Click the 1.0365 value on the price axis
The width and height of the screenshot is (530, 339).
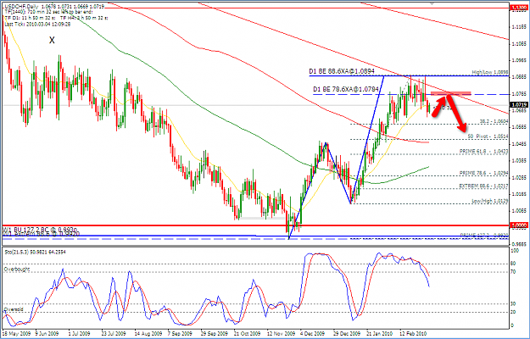(520, 161)
